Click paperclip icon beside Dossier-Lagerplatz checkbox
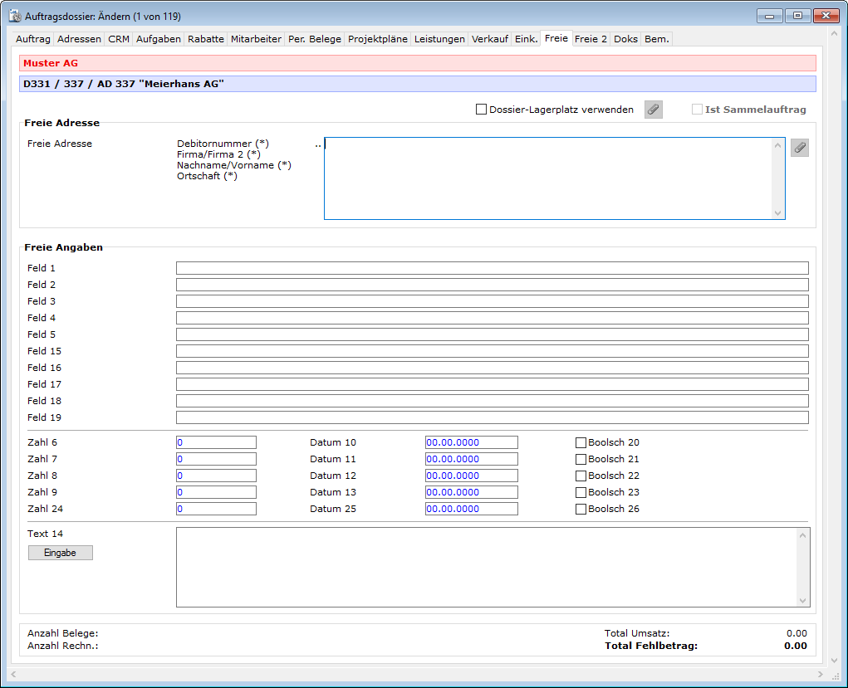This screenshot has height=688, width=848. pos(654,110)
